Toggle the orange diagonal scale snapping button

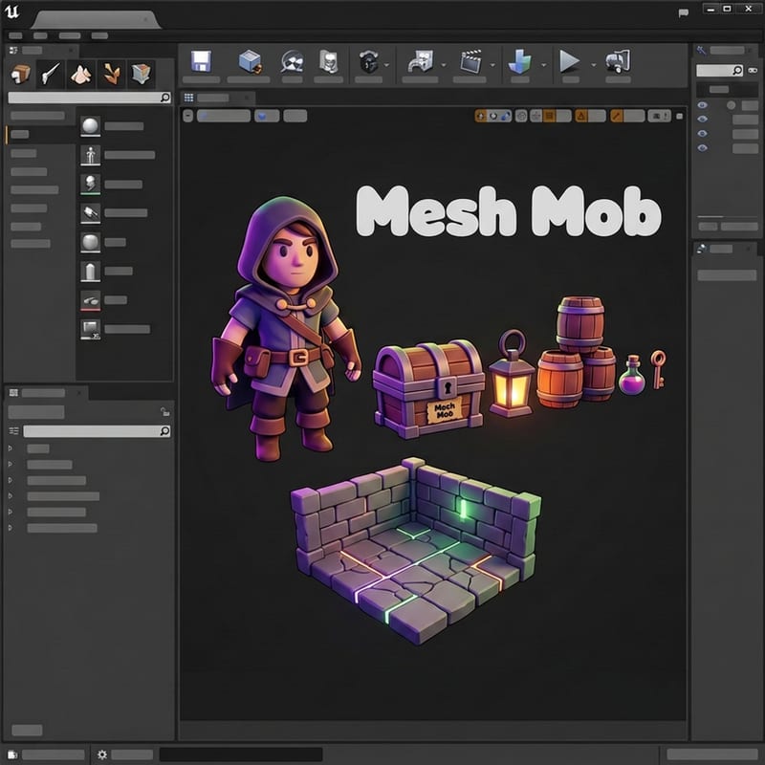coord(616,116)
